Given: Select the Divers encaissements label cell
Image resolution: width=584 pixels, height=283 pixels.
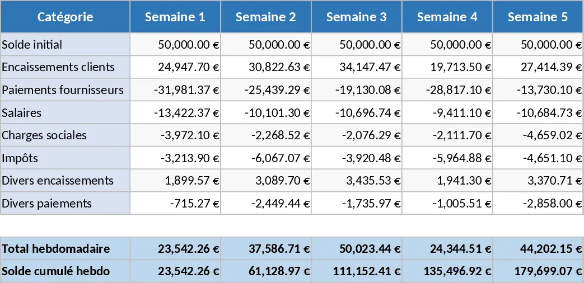Looking at the screenshot, I should pyautogui.click(x=65, y=180).
